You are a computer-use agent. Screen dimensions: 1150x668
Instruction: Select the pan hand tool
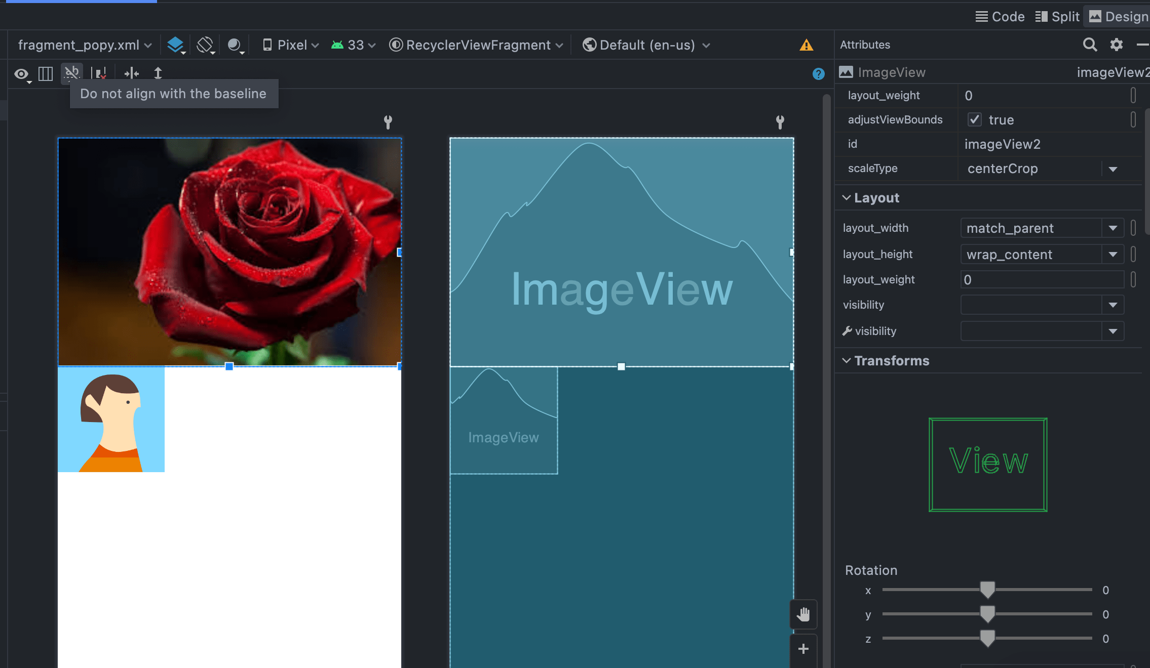(803, 614)
